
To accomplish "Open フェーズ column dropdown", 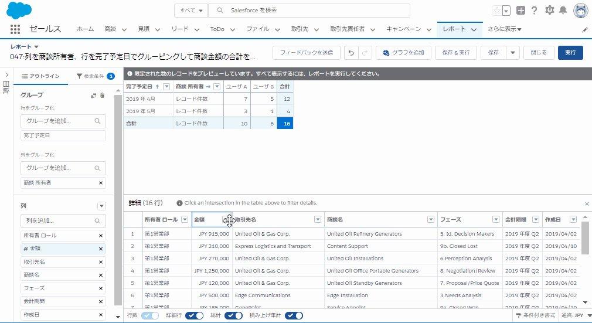I will (496, 219).
